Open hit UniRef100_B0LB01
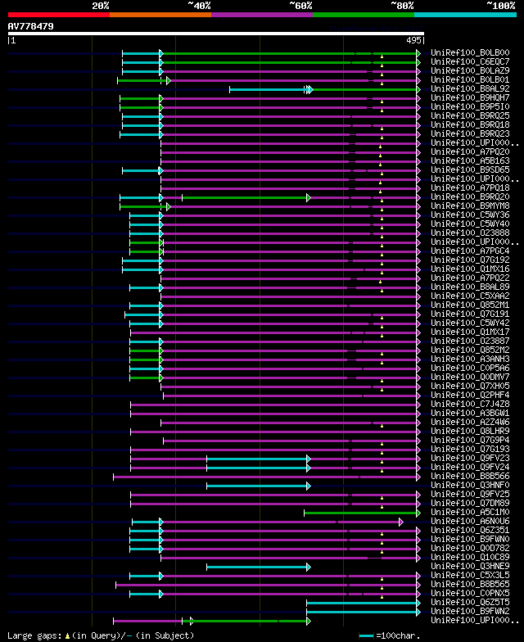This screenshot has width=524, height=642. [x=470, y=80]
